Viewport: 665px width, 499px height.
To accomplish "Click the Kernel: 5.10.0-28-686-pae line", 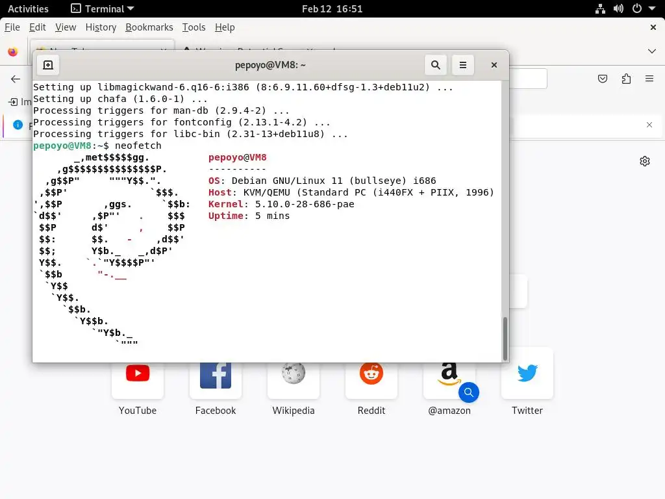I will [x=281, y=204].
